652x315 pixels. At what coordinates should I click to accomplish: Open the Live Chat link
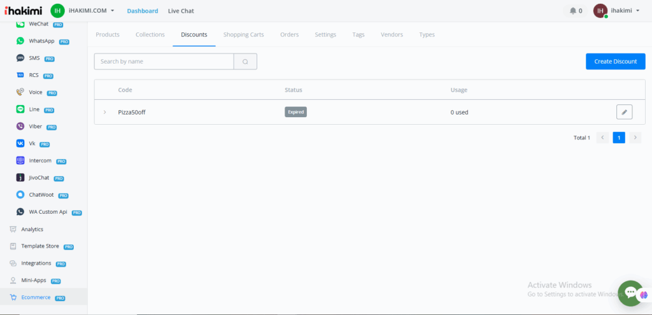(181, 11)
